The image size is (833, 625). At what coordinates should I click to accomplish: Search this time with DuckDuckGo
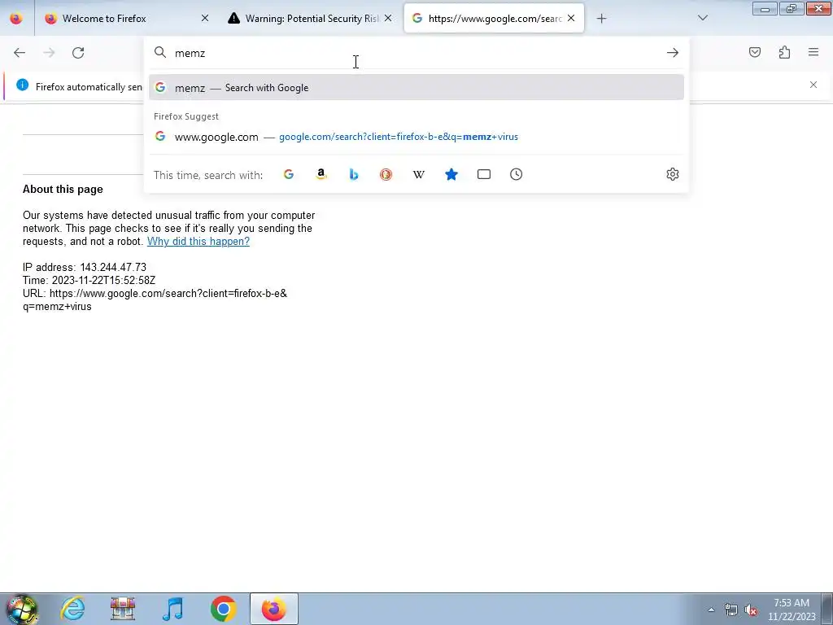386,174
